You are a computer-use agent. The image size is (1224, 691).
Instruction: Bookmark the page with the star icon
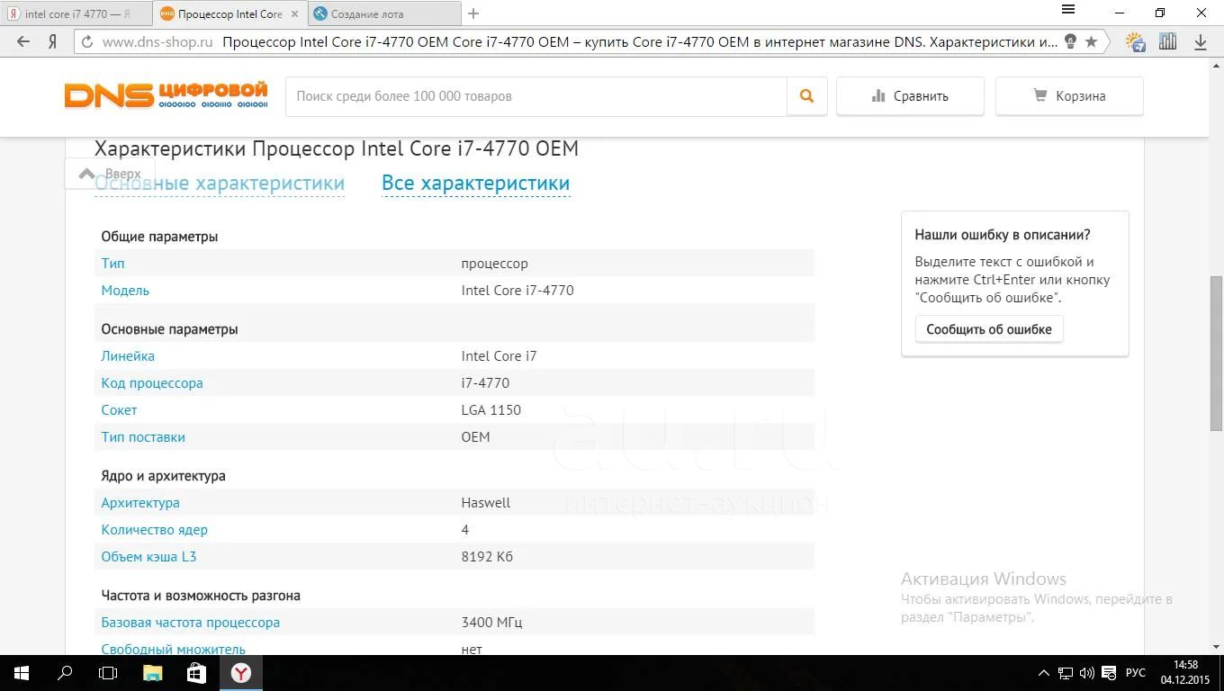point(1091,41)
